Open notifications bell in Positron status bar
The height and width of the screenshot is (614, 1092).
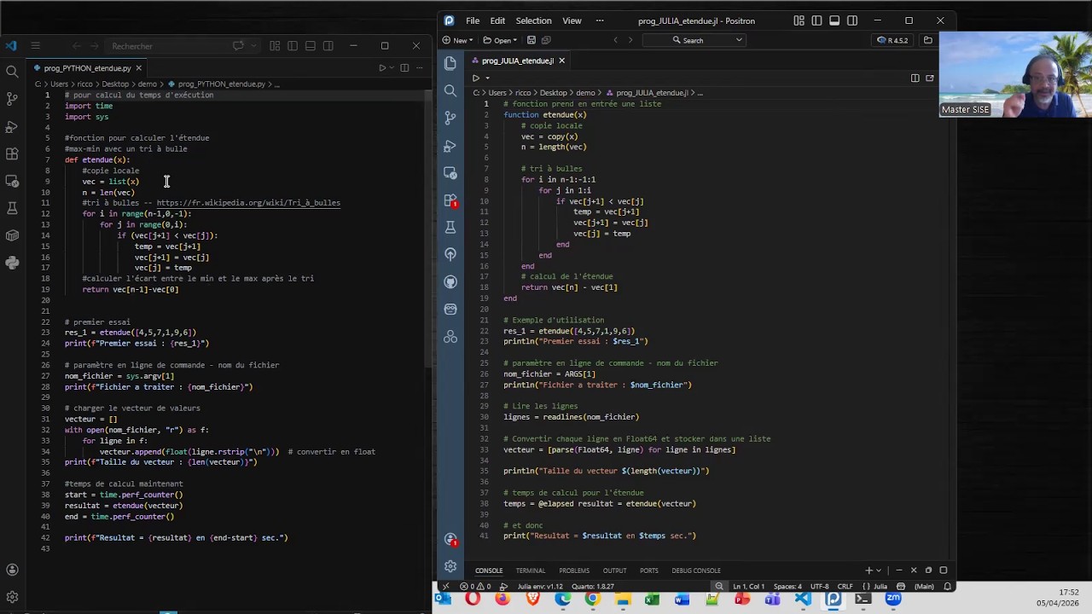947,587
